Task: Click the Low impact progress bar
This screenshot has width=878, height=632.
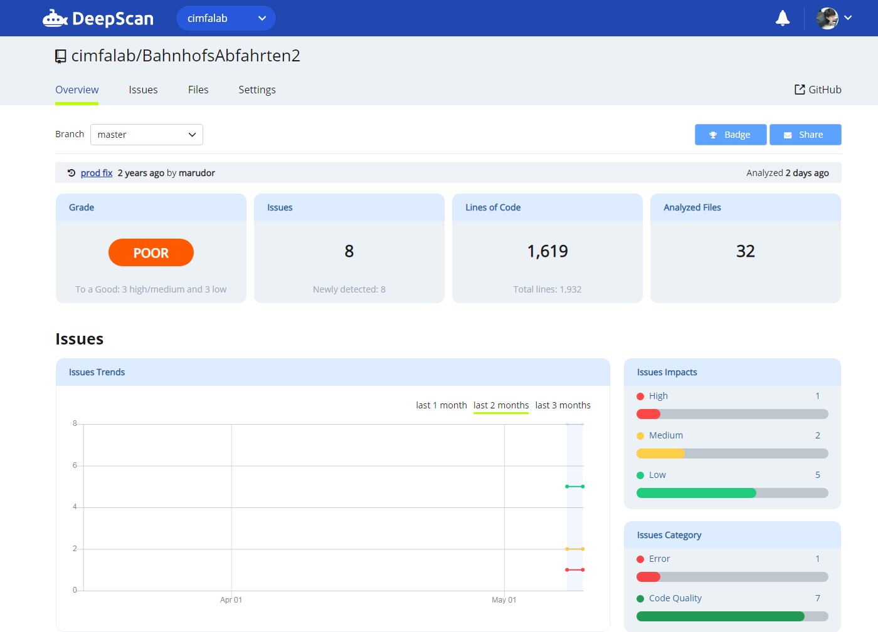Action: [733, 493]
